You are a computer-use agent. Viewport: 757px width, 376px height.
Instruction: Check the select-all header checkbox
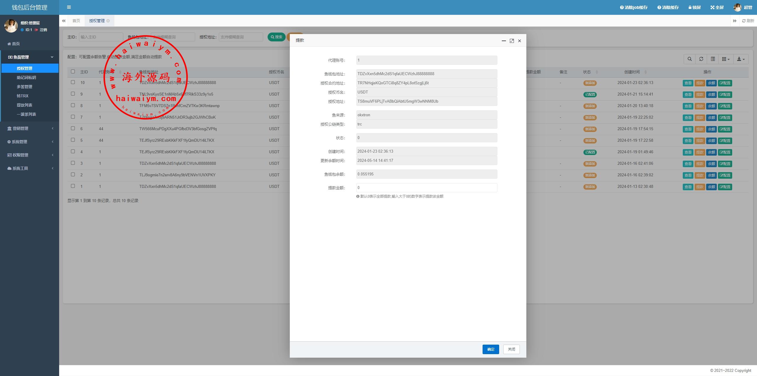[73, 72]
